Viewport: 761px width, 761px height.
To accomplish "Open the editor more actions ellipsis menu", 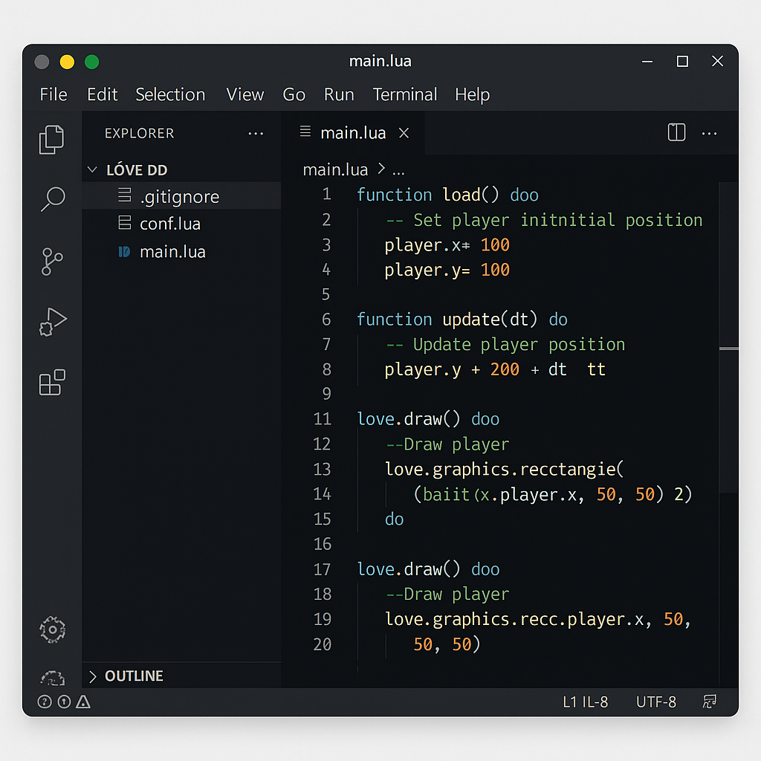I will (x=709, y=132).
